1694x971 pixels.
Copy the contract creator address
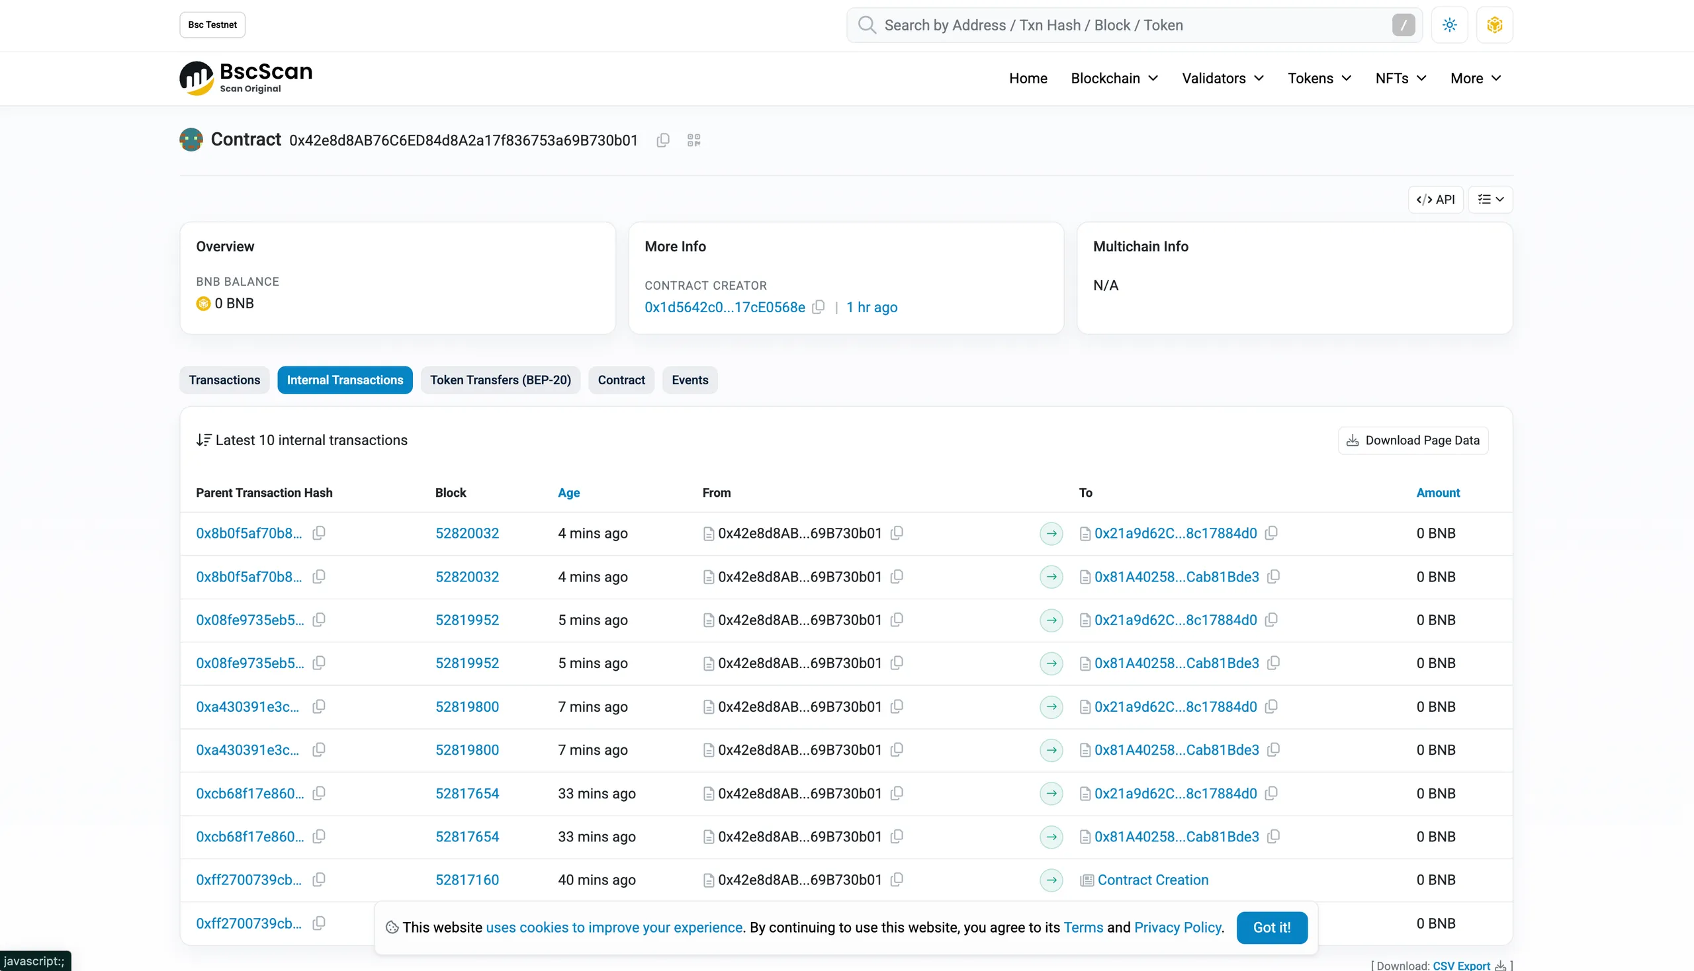pos(819,308)
